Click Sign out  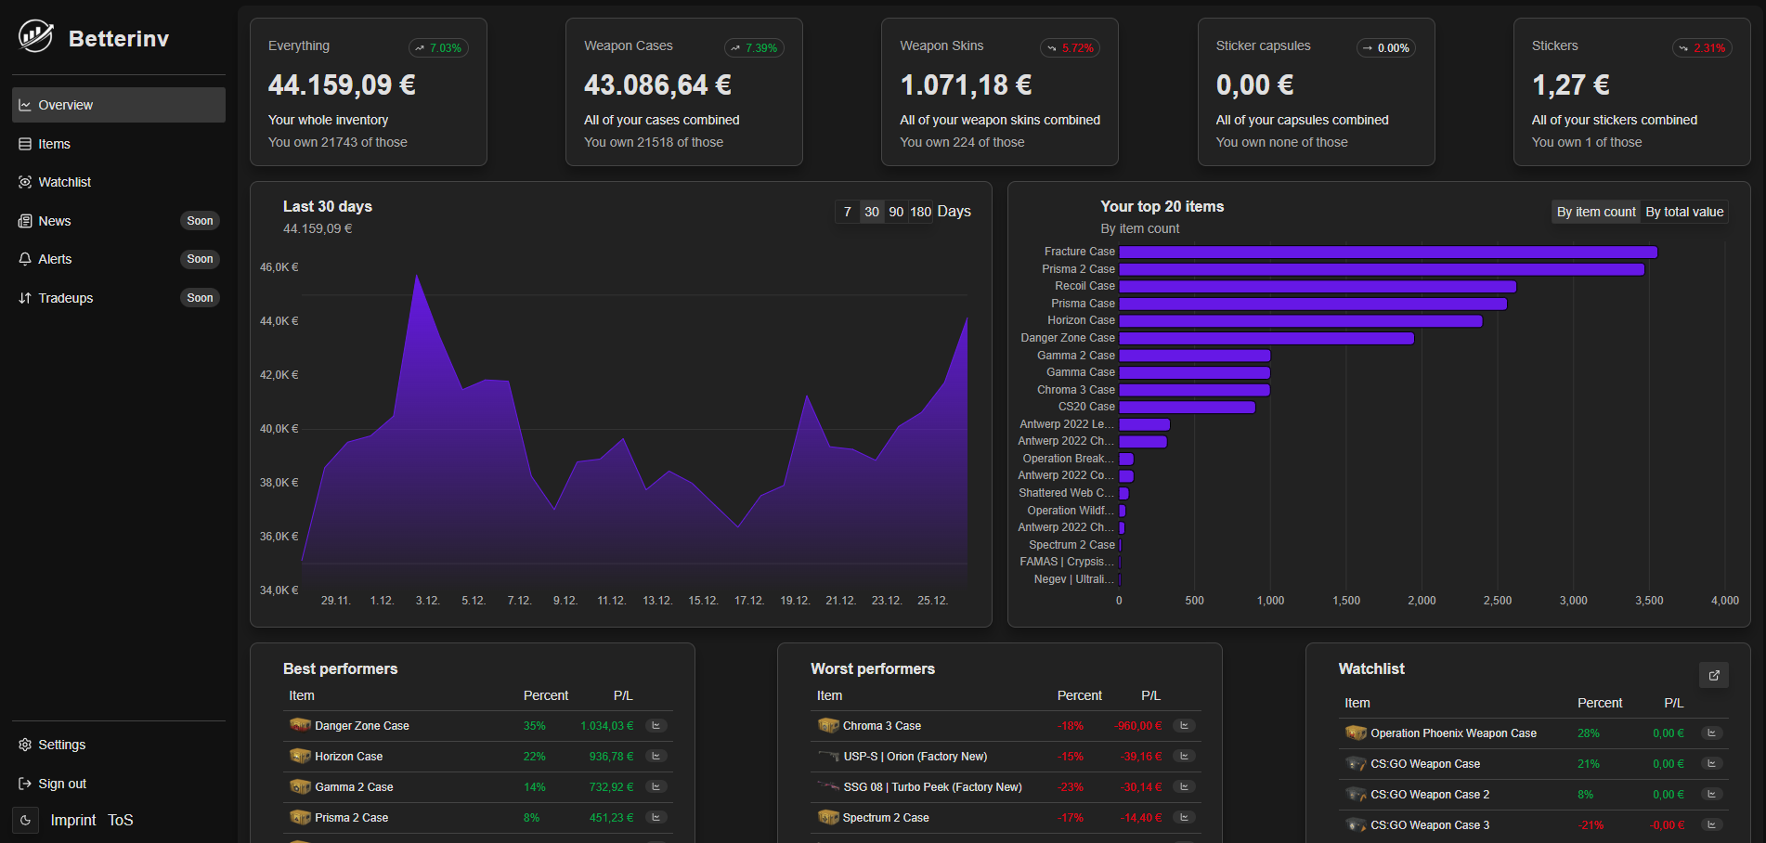click(x=61, y=784)
